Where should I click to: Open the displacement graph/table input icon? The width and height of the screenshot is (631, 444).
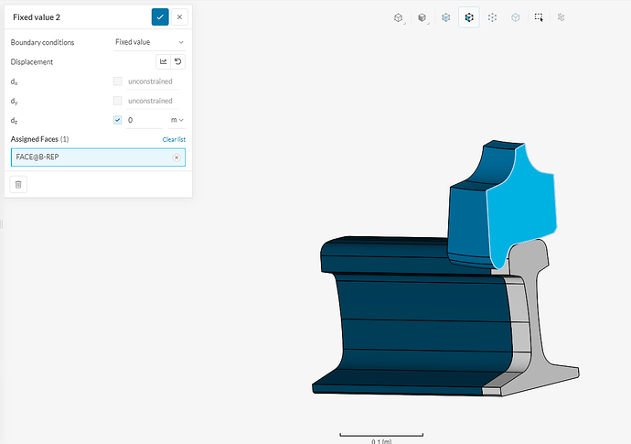[x=163, y=62]
